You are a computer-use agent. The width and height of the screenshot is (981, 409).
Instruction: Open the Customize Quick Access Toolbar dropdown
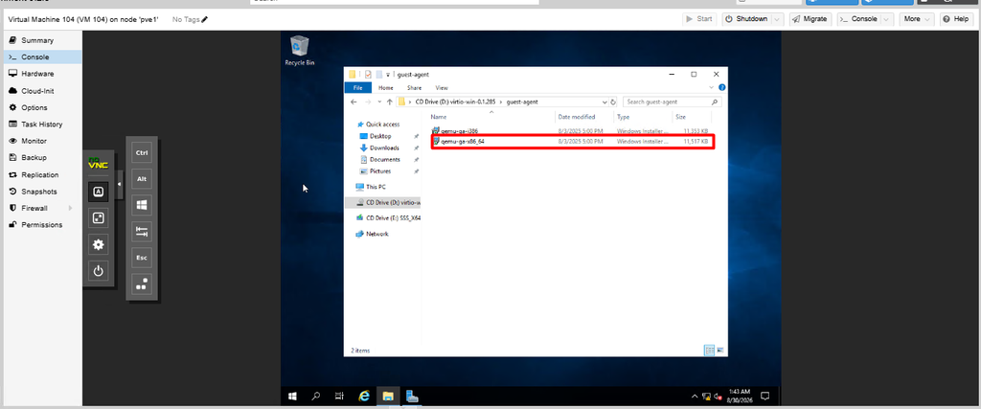tap(389, 75)
